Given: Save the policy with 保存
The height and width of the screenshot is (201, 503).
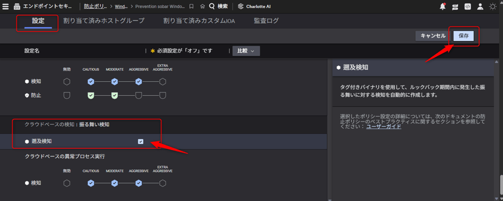Looking at the screenshot, I should (464, 36).
